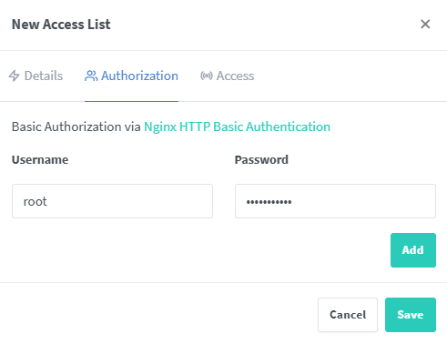447x344 pixels.
Task: Focus the Username field containing root
Action: (112, 201)
